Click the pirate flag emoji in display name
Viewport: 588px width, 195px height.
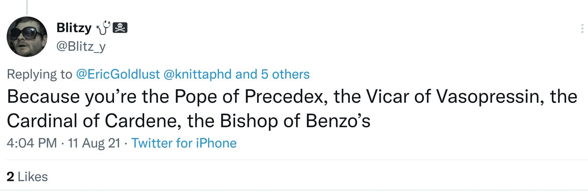pyautogui.click(x=120, y=28)
